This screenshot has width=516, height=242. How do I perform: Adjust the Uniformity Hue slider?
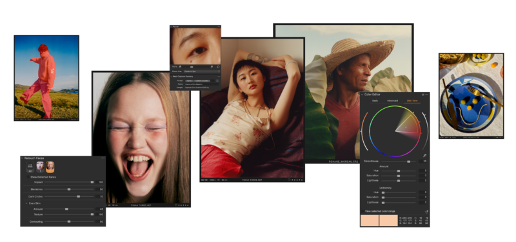coord(399,192)
